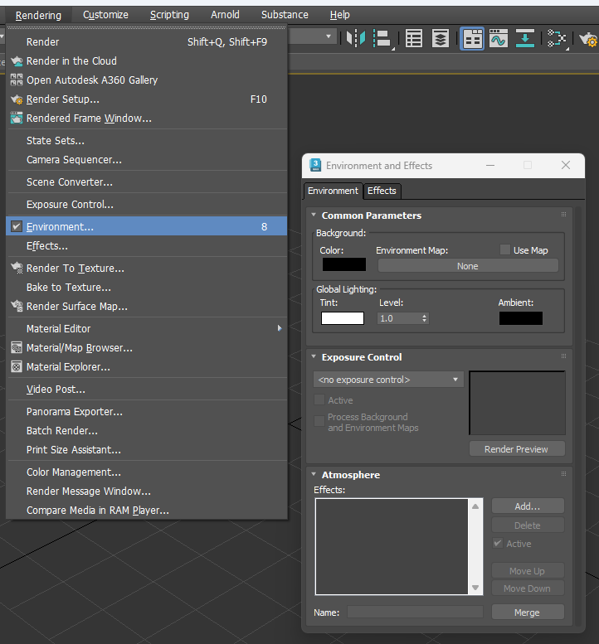Expand the Material Editor submenu arrow
This screenshot has width=599, height=644.
(x=280, y=328)
